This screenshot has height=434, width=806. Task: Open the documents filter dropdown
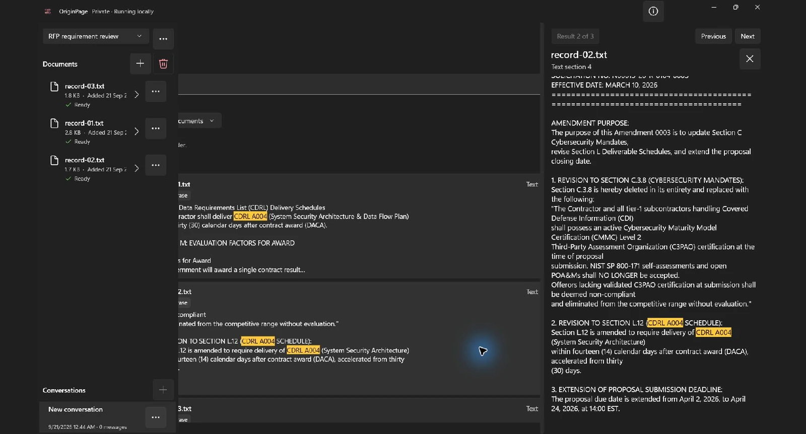point(198,121)
